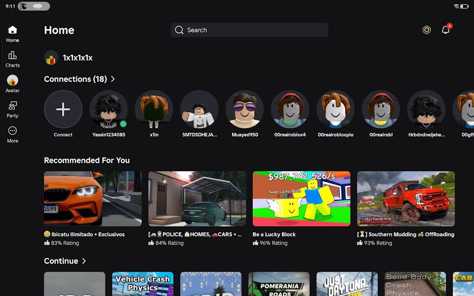Tap the screen recording indicator in status bar
Viewport: 474px width, 296px height.
pyautogui.click(x=33, y=6)
